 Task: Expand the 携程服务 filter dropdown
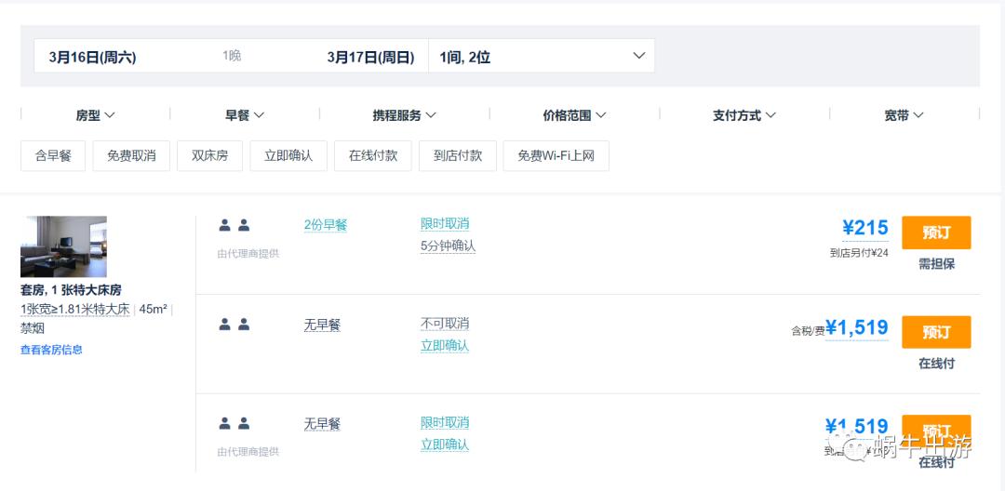(x=405, y=115)
